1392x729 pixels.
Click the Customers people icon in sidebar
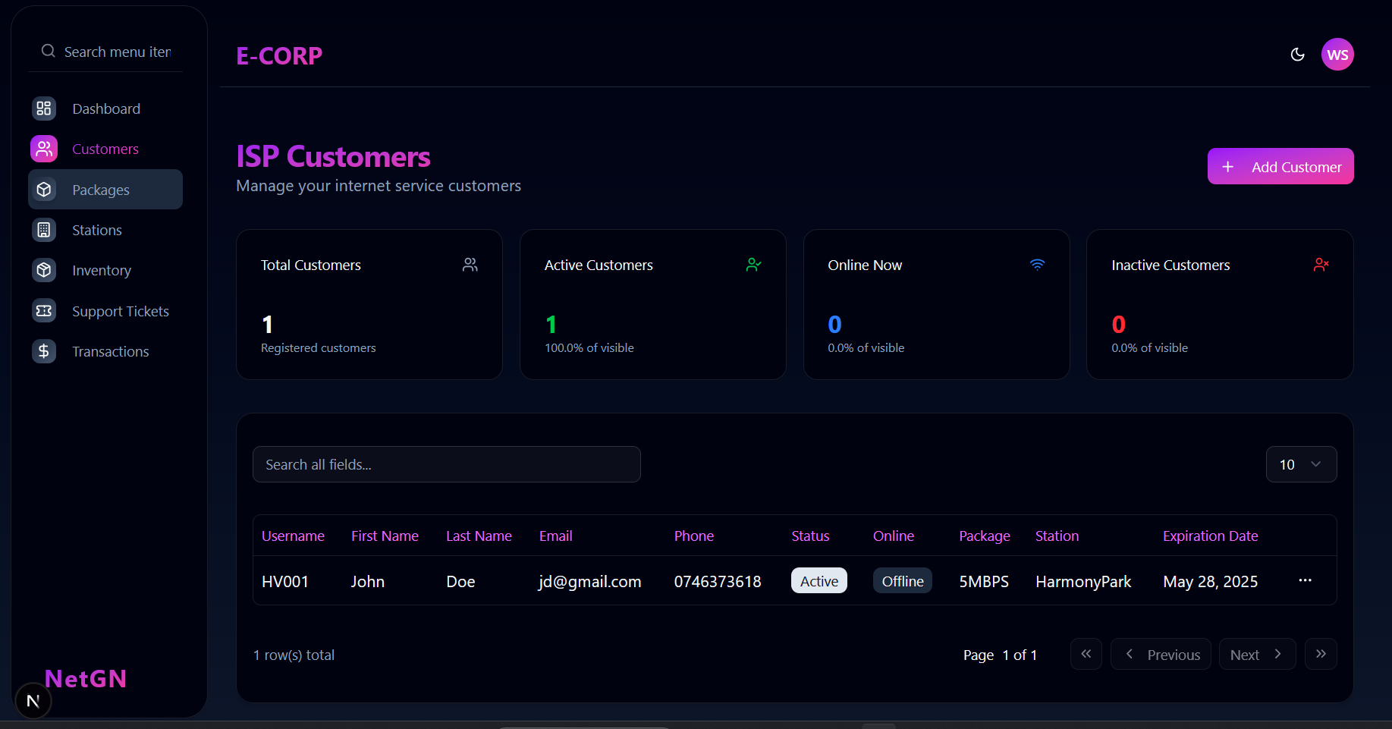point(44,149)
